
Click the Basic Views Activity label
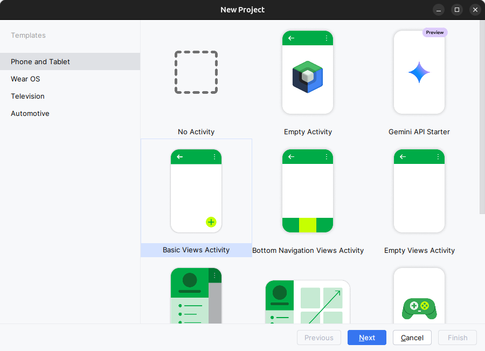point(196,250)
